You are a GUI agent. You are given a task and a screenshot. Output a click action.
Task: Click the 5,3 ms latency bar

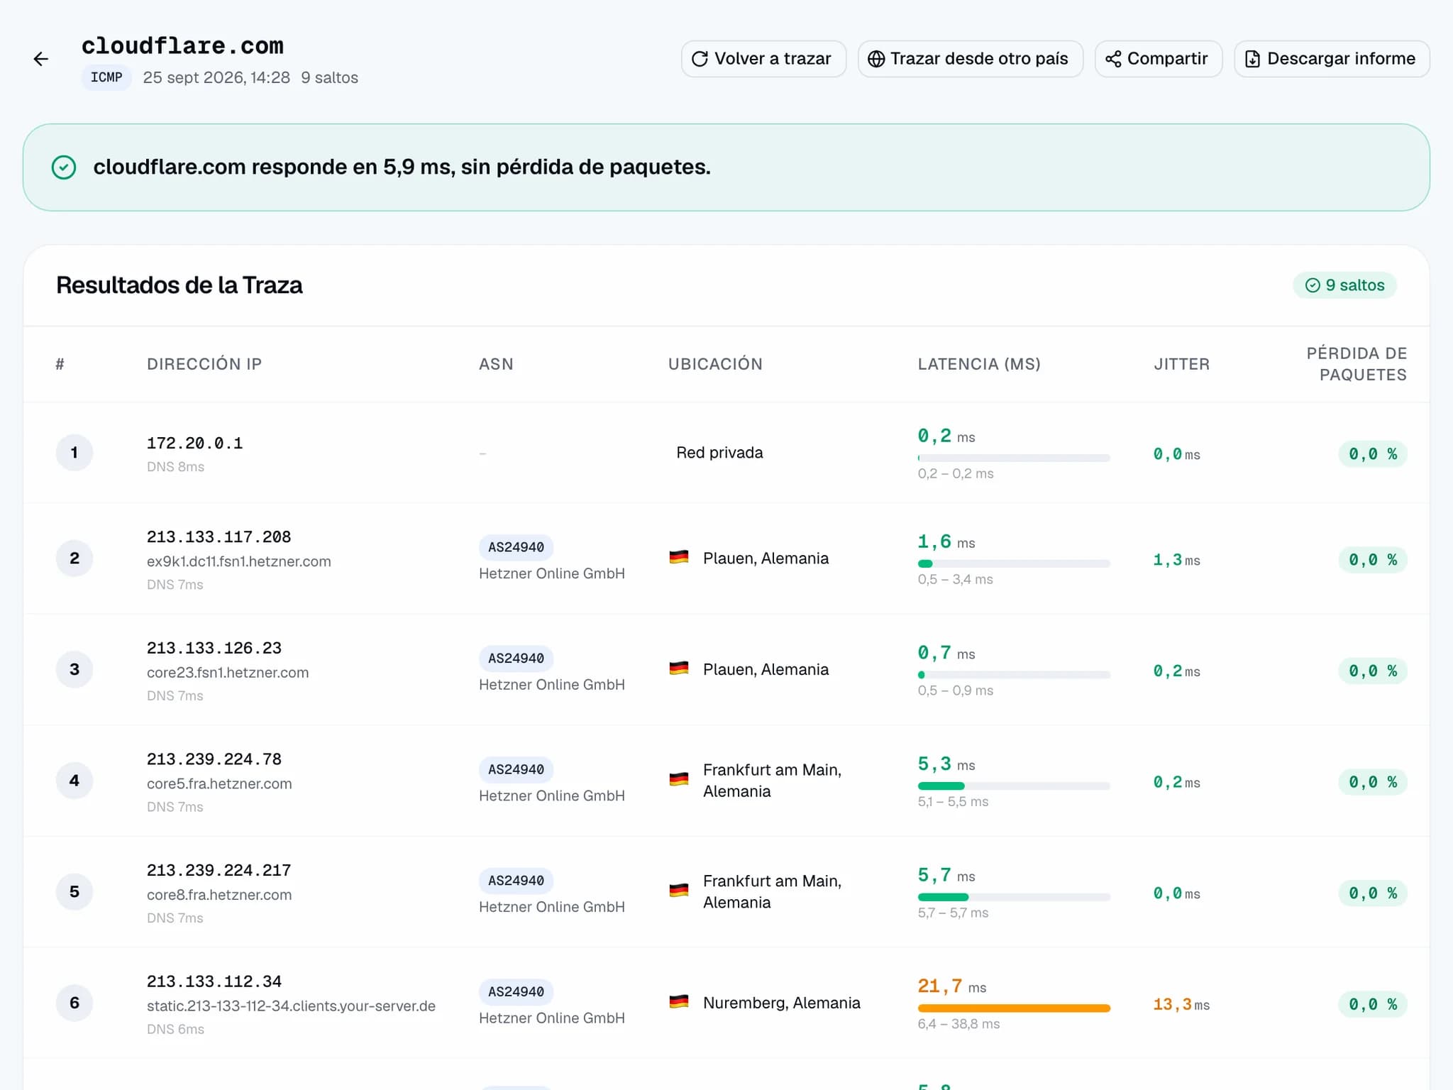[x=1014, y=786]
